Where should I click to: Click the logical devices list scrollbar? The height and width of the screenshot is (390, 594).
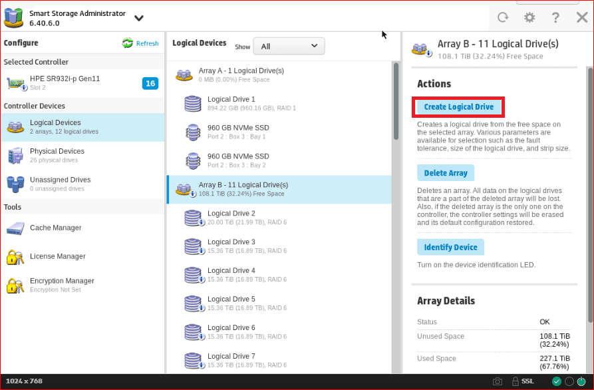(396, 100)
